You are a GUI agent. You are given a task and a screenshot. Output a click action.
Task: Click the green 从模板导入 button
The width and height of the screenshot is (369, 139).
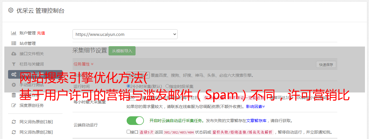click(122, 51)
